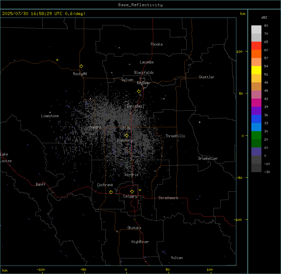Click the km unit label at bottom left
Image resolution: width=281 pixels, height=274 pixels.
(x=5, y=270)
